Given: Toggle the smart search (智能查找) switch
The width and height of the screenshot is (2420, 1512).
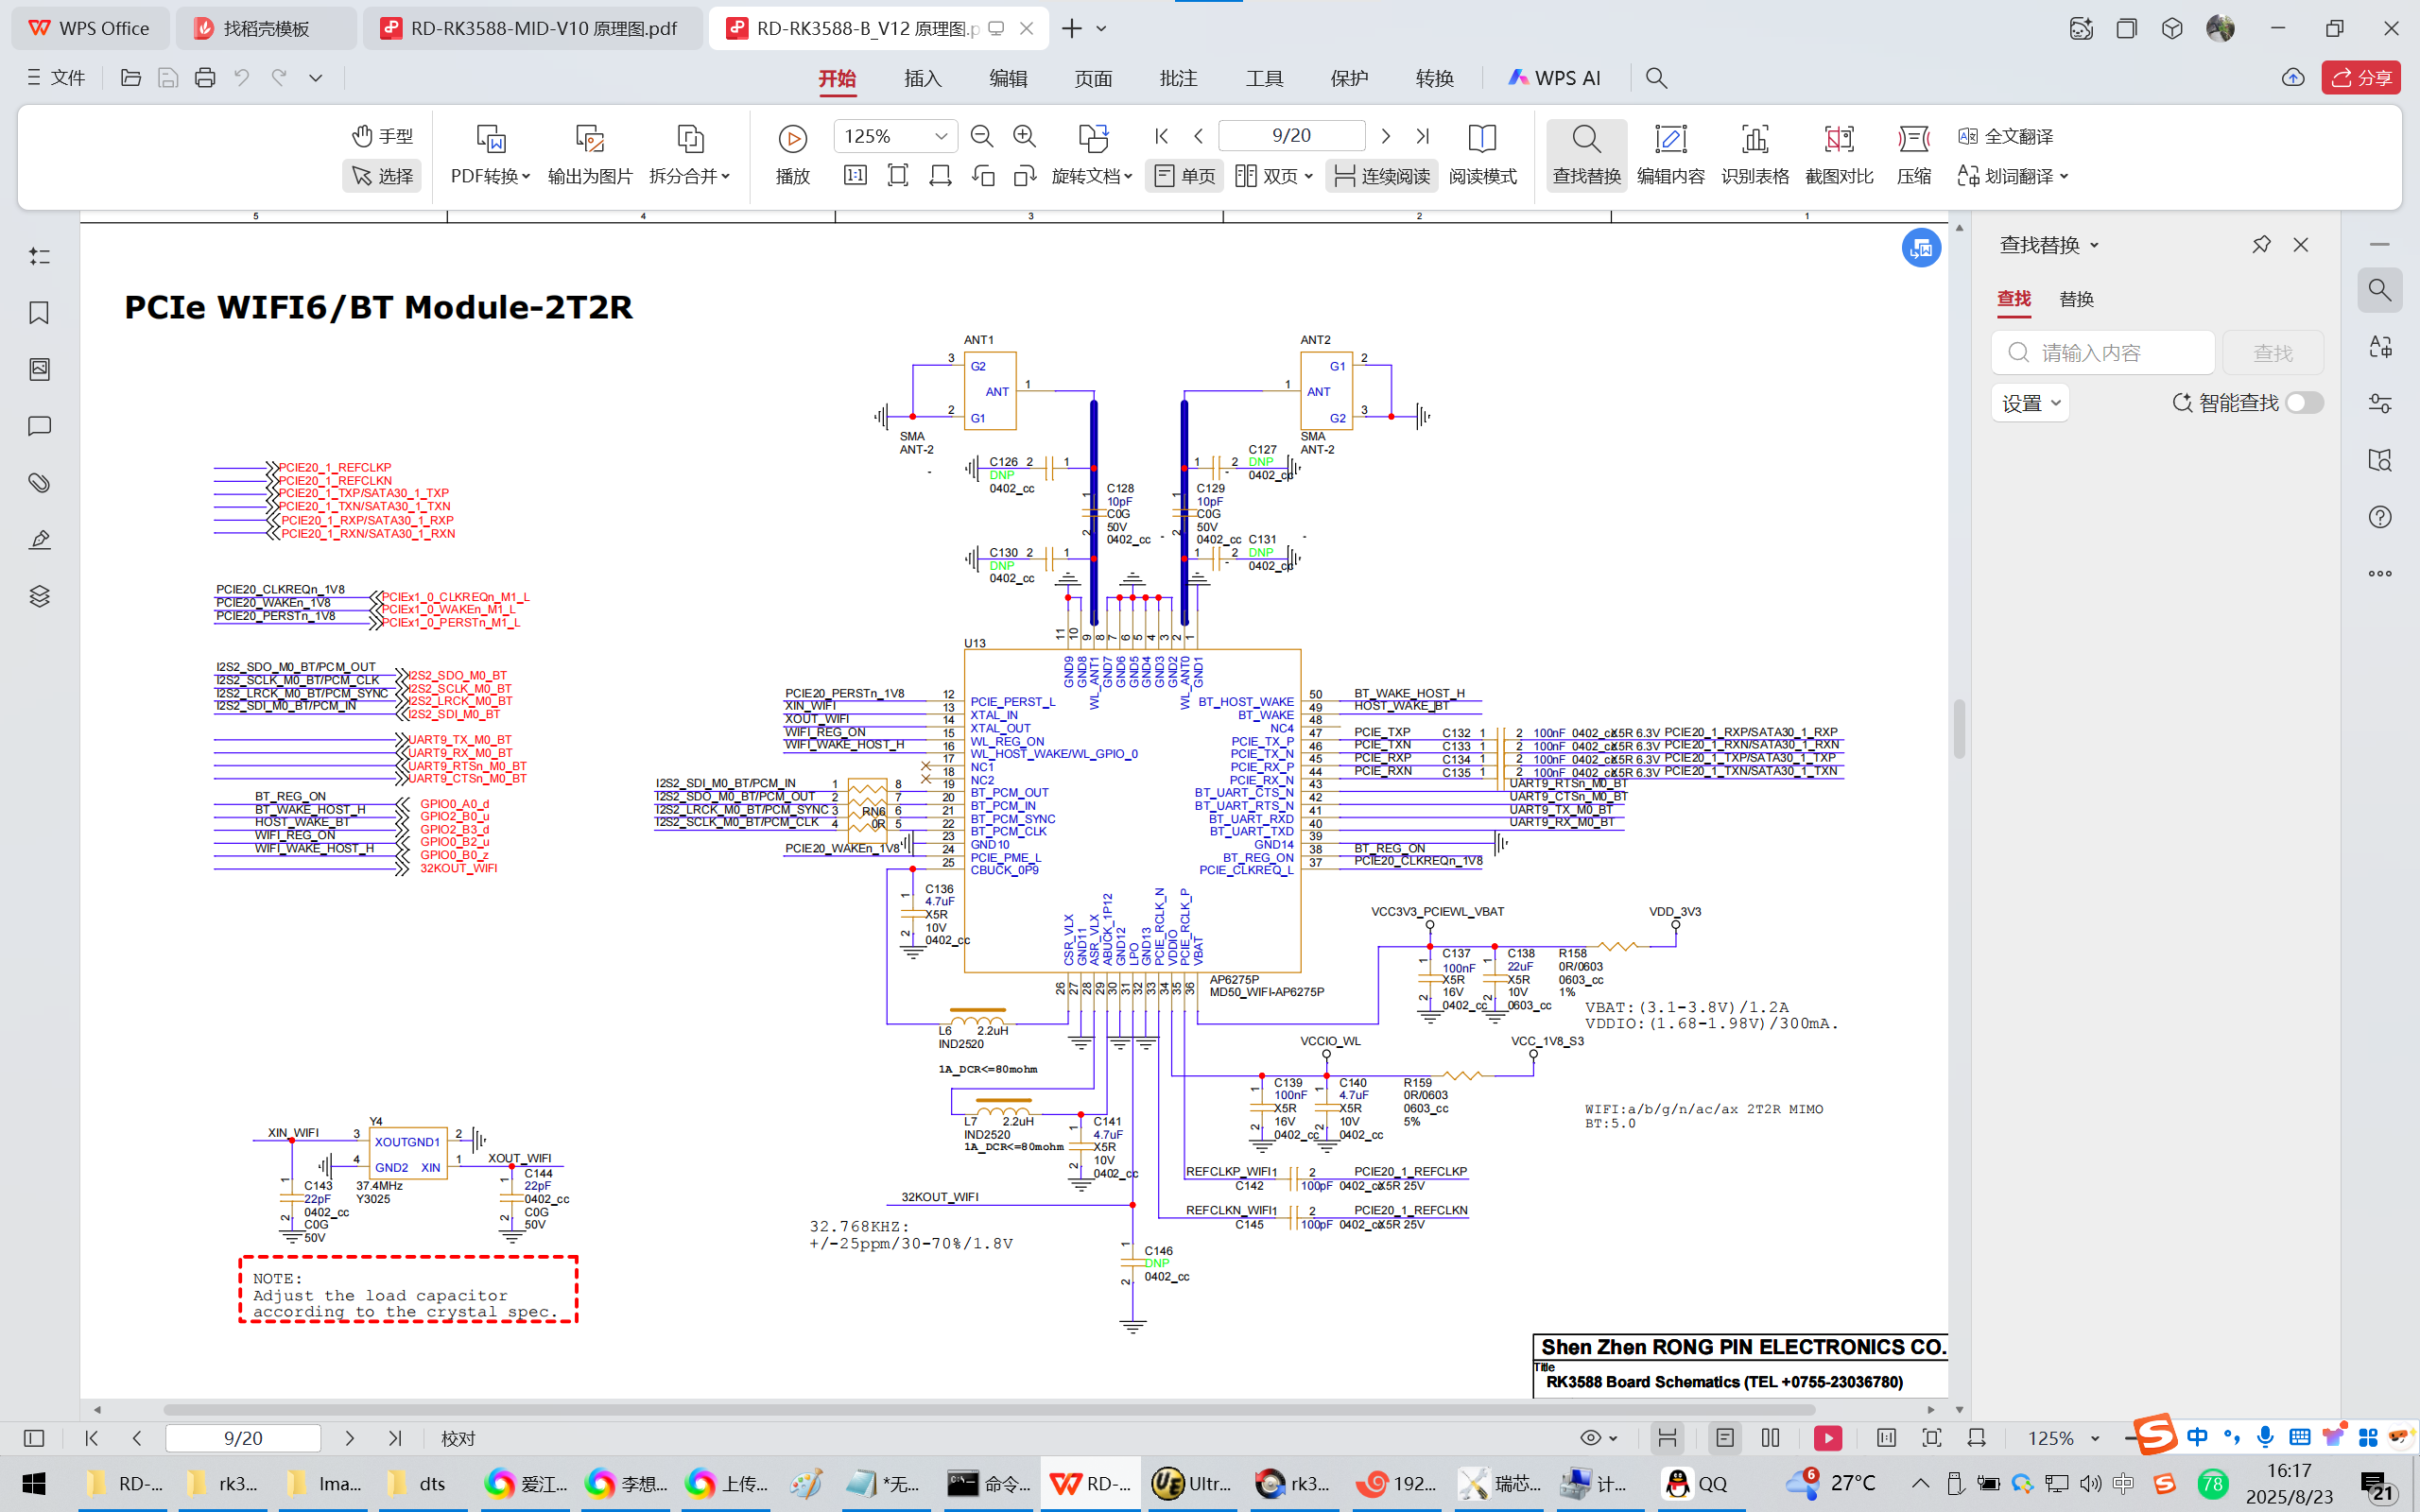Looking at the screenshot, I should (2304, 402).
